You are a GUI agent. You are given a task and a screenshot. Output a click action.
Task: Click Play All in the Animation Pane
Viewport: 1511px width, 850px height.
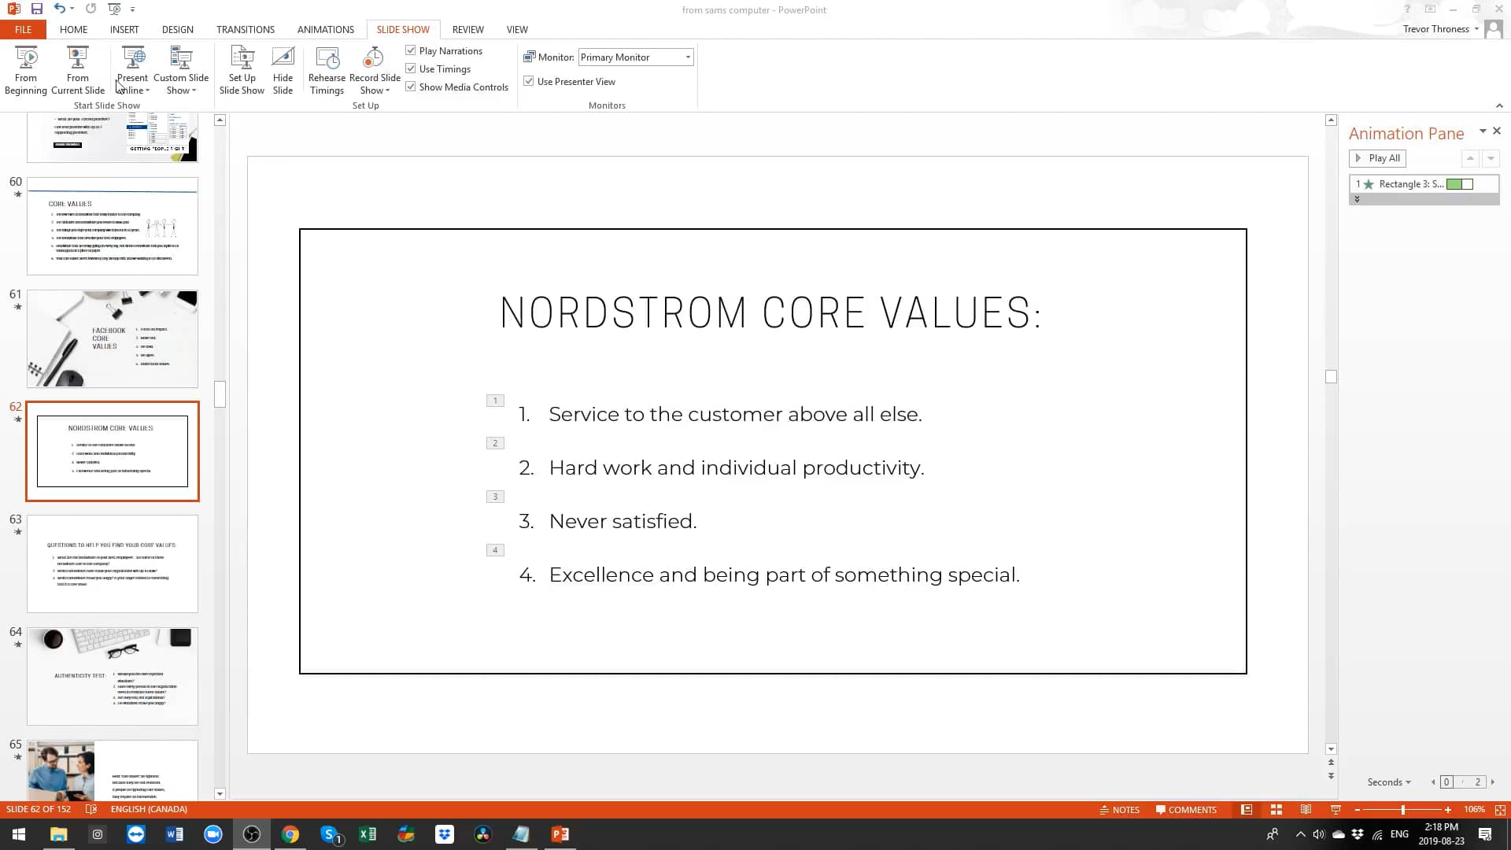point(1377,158)
